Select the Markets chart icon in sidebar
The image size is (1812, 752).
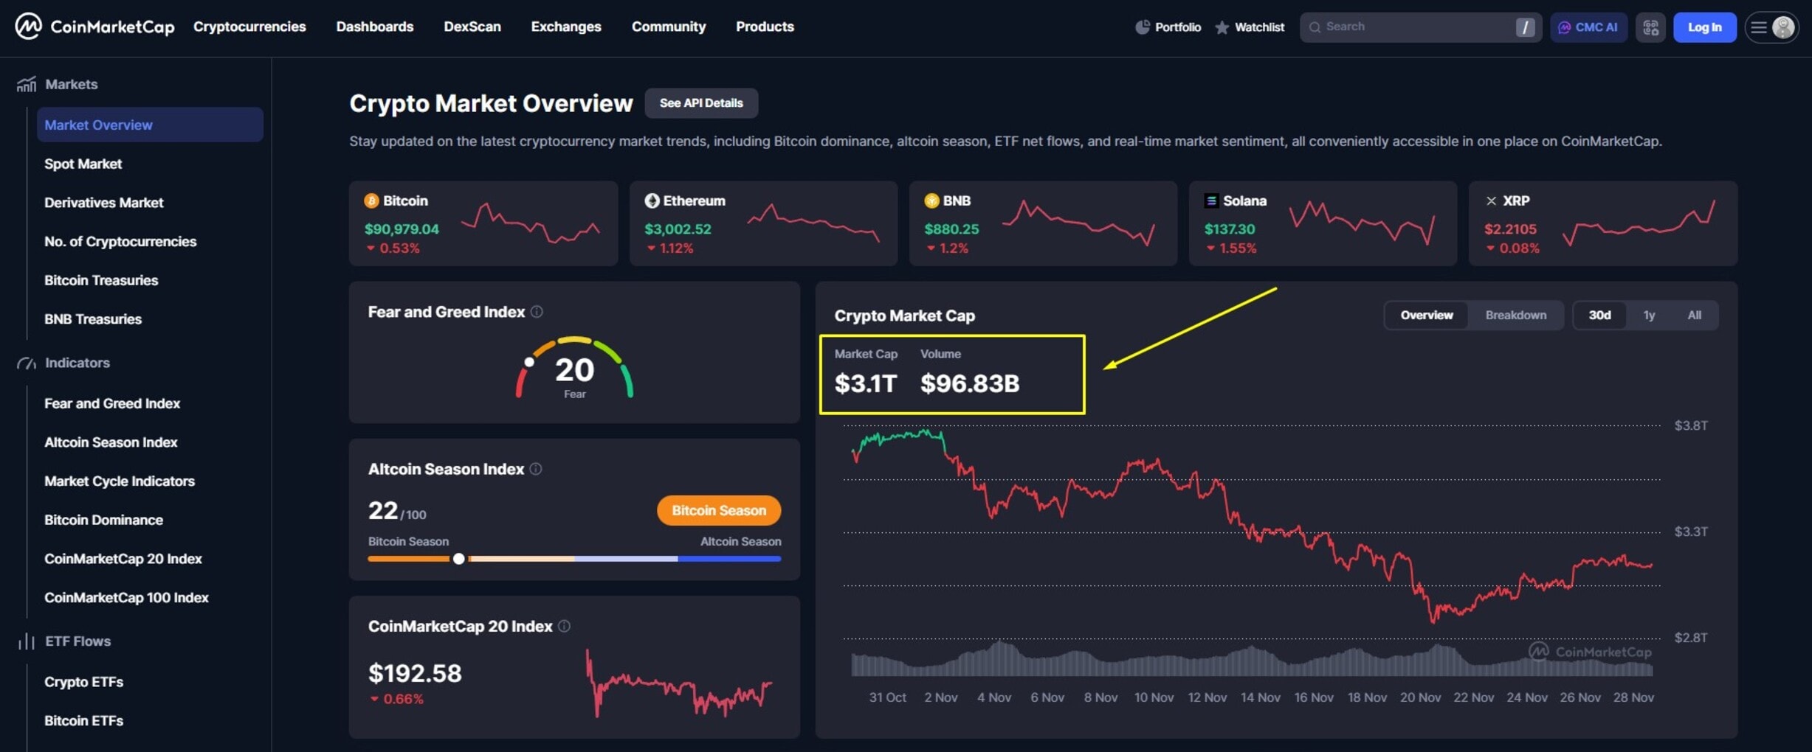click(27, 83)
